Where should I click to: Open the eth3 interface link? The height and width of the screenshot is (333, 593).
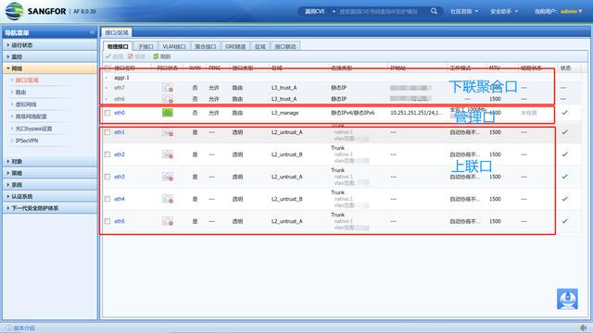click(120, 177)
